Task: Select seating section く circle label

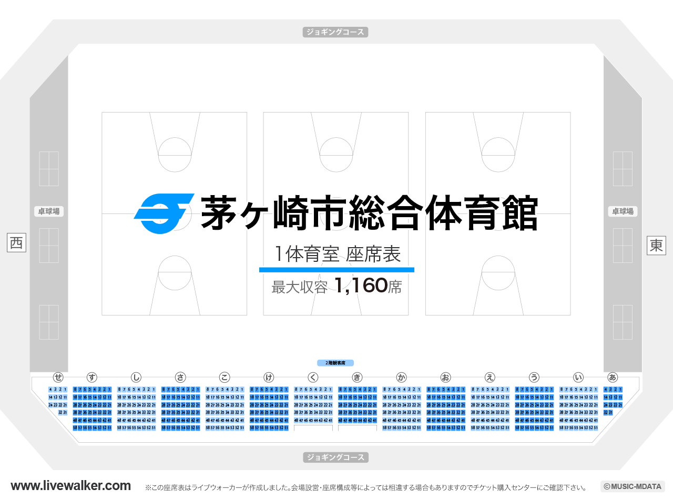Action: (x=313, y=377)
